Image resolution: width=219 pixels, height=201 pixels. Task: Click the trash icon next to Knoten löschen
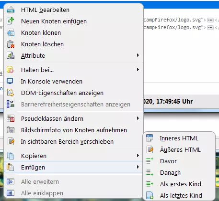coord(11,44)
